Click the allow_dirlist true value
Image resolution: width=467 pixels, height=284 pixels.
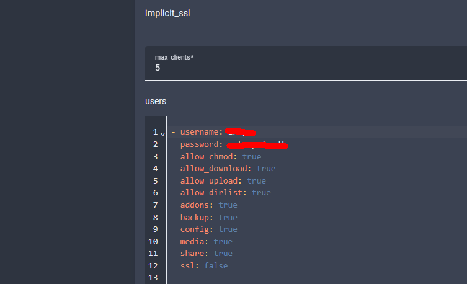tap(260, 193)
